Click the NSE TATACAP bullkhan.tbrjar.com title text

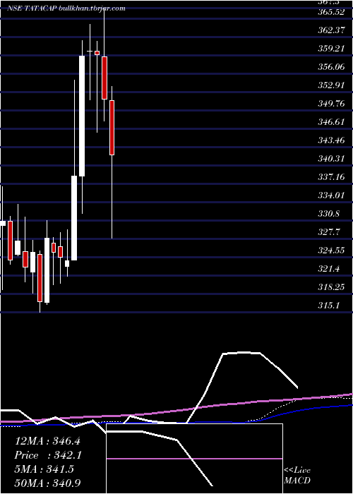pos(66,8)
